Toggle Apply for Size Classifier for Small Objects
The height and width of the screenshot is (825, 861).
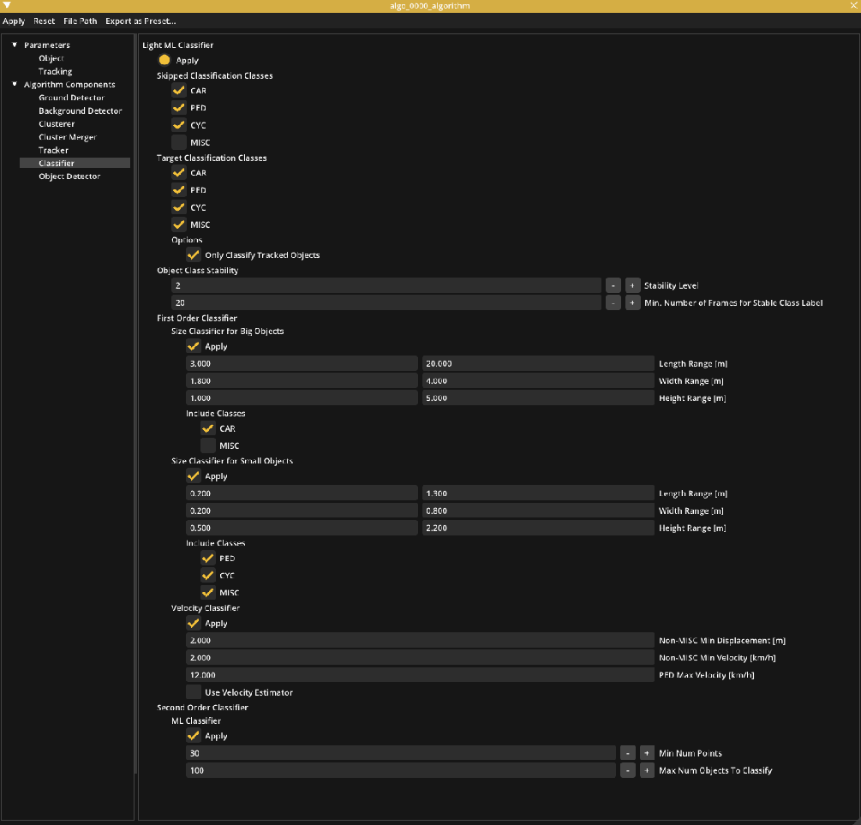(x=194, y=476)
